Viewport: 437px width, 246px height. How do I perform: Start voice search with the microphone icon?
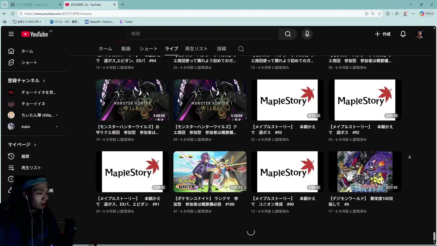(x=307, y=34)
